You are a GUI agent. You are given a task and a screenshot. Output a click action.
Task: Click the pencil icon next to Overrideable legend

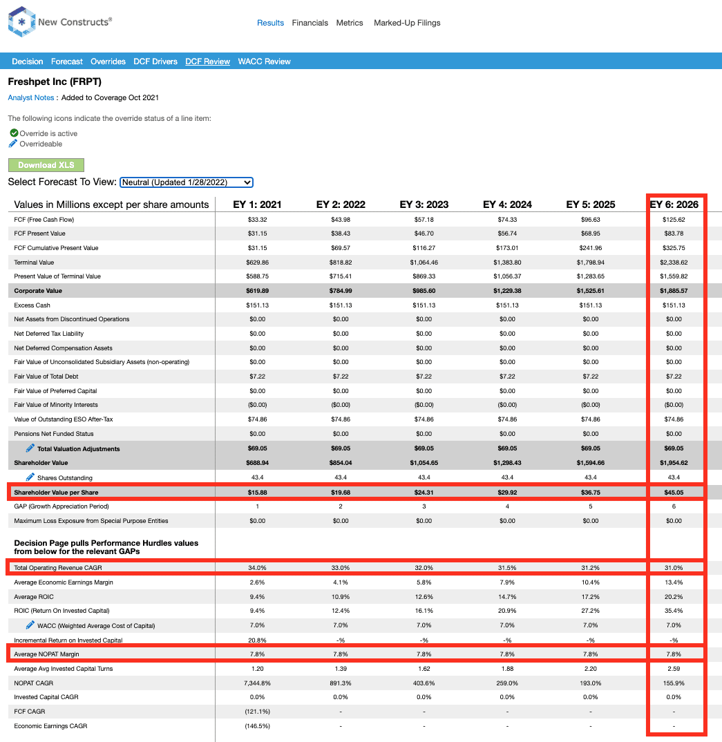click(13, 144)
